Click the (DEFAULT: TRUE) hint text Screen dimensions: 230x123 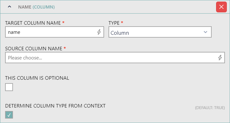click(210, 108)
